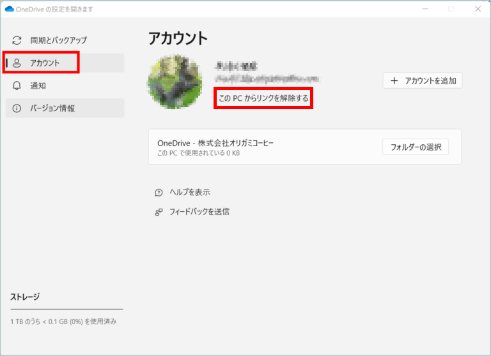Click the plus icon on add account
This screenshot has height=356, width=491.
pos(394,81)
